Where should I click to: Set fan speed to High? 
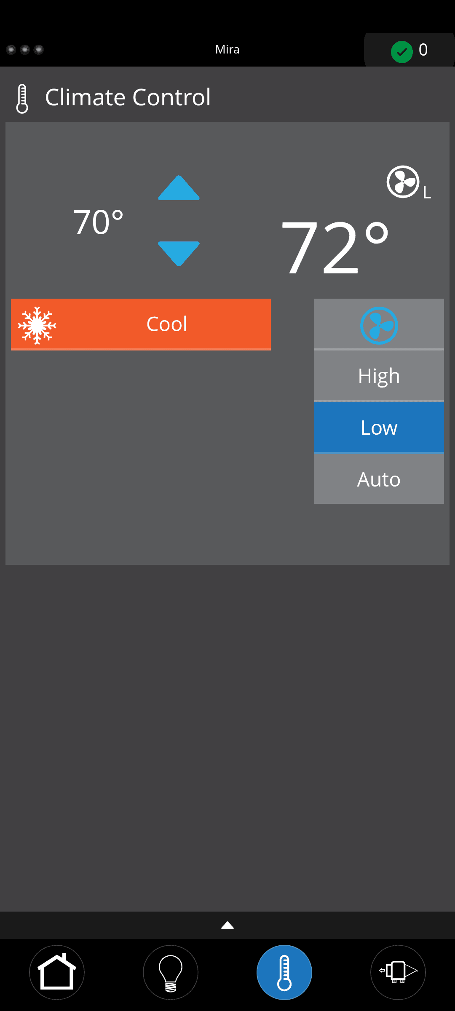point(379,376)
